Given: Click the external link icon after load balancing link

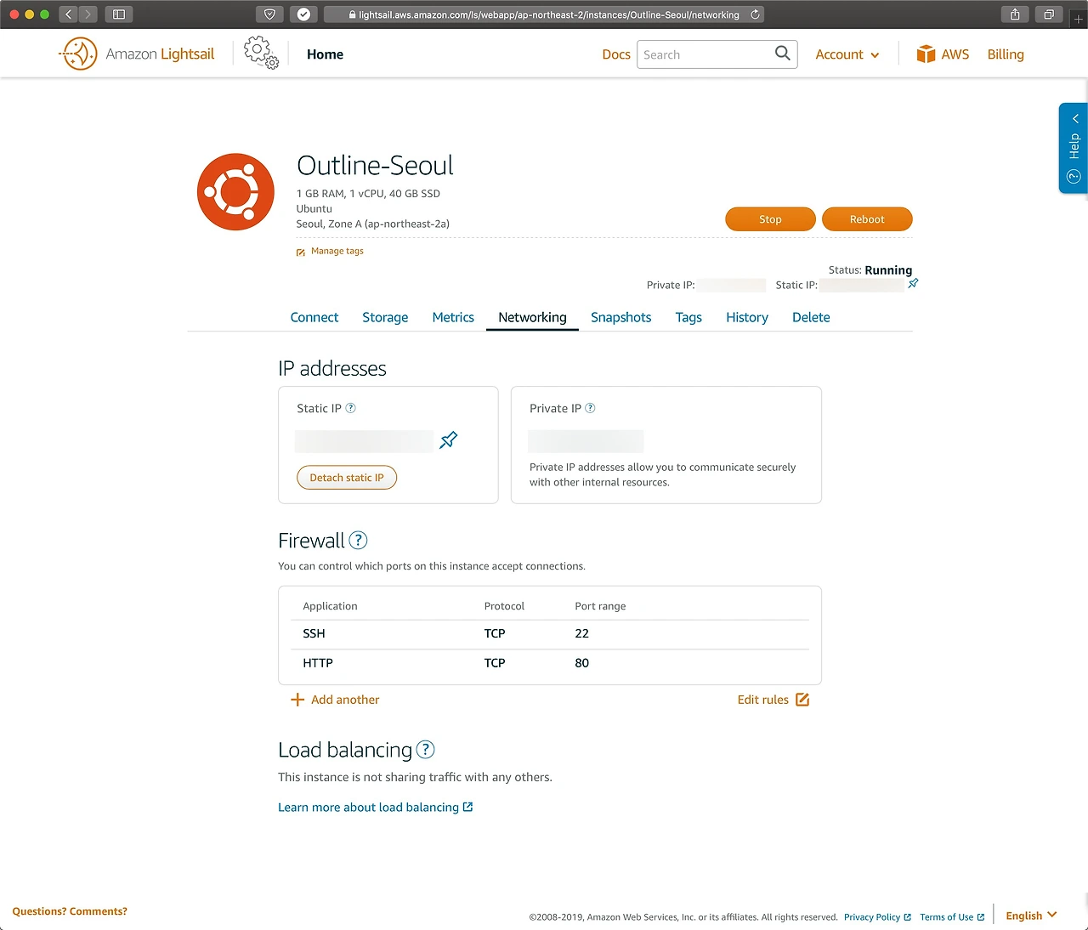Looking at the screenshot, I should (467, 807).
